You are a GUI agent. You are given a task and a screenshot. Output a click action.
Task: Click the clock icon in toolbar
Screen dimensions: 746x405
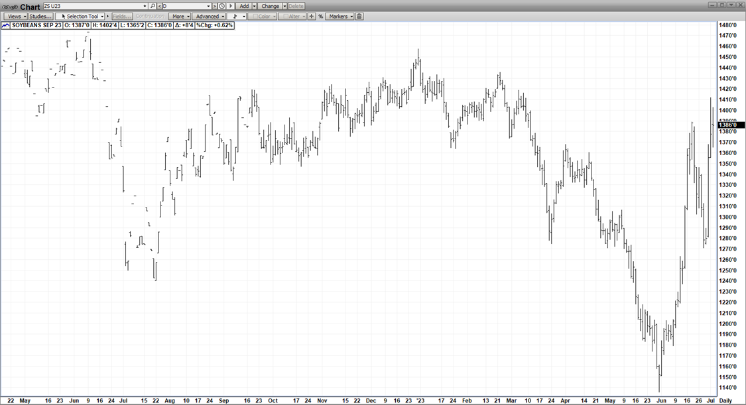point(222,6)
